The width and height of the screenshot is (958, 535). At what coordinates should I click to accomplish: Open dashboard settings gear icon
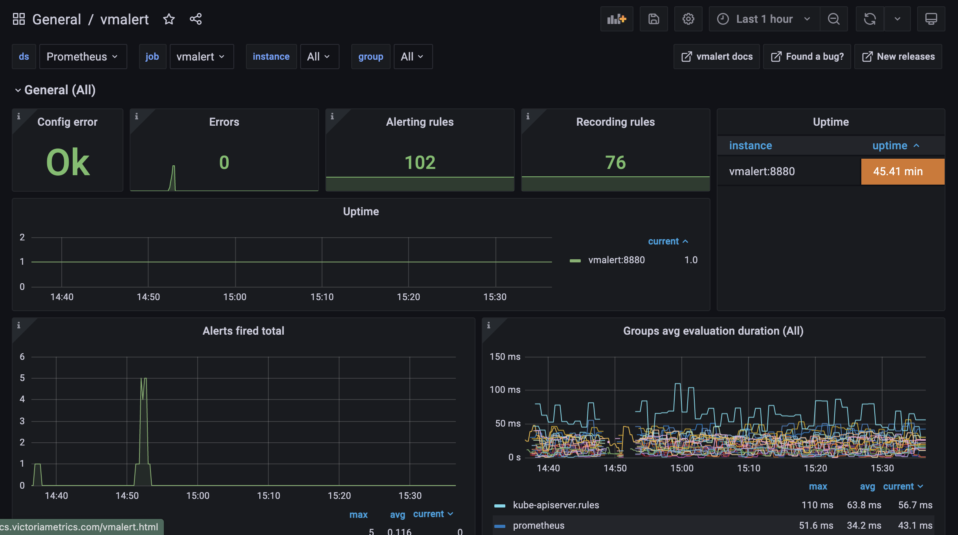pos(688,19)
